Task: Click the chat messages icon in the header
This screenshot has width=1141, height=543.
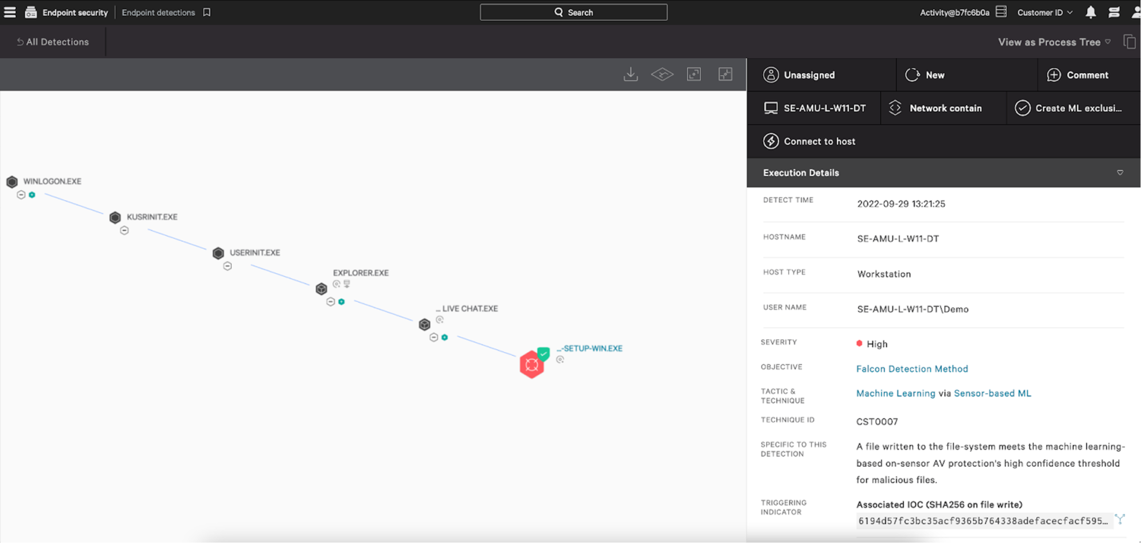Action: (1114, 12)
